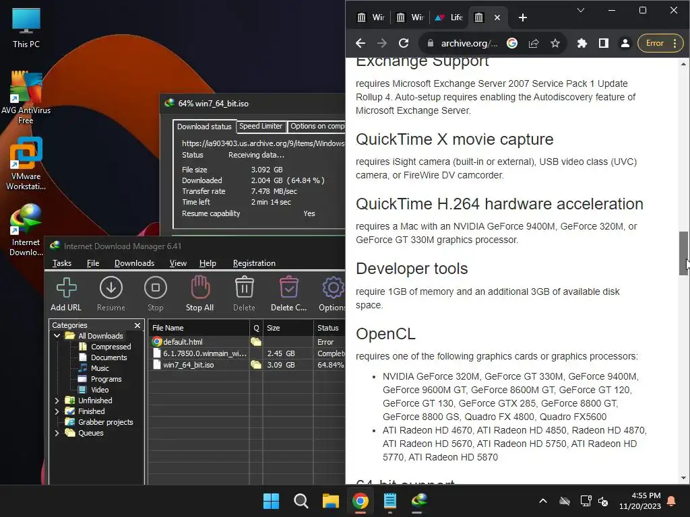This screenshot has width=690, height=517.
Task: Switch to first Chrome tab
Action: [x=371, y=18]
